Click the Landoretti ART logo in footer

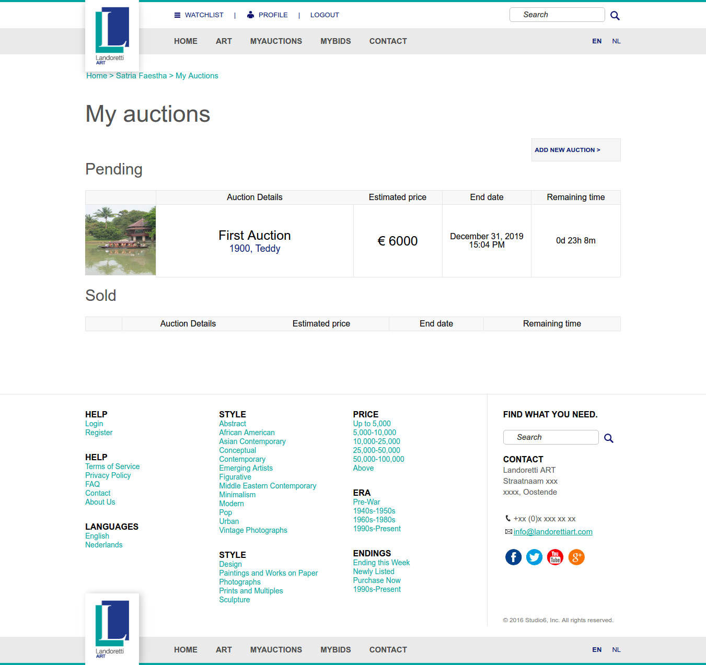pos(112,628)
